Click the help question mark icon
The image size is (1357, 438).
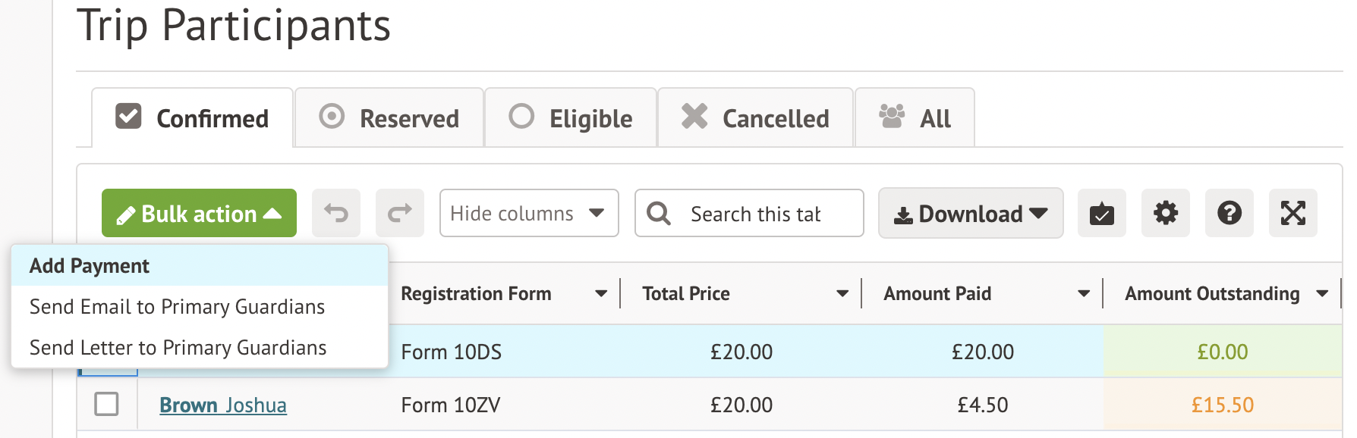[1229, 213]
